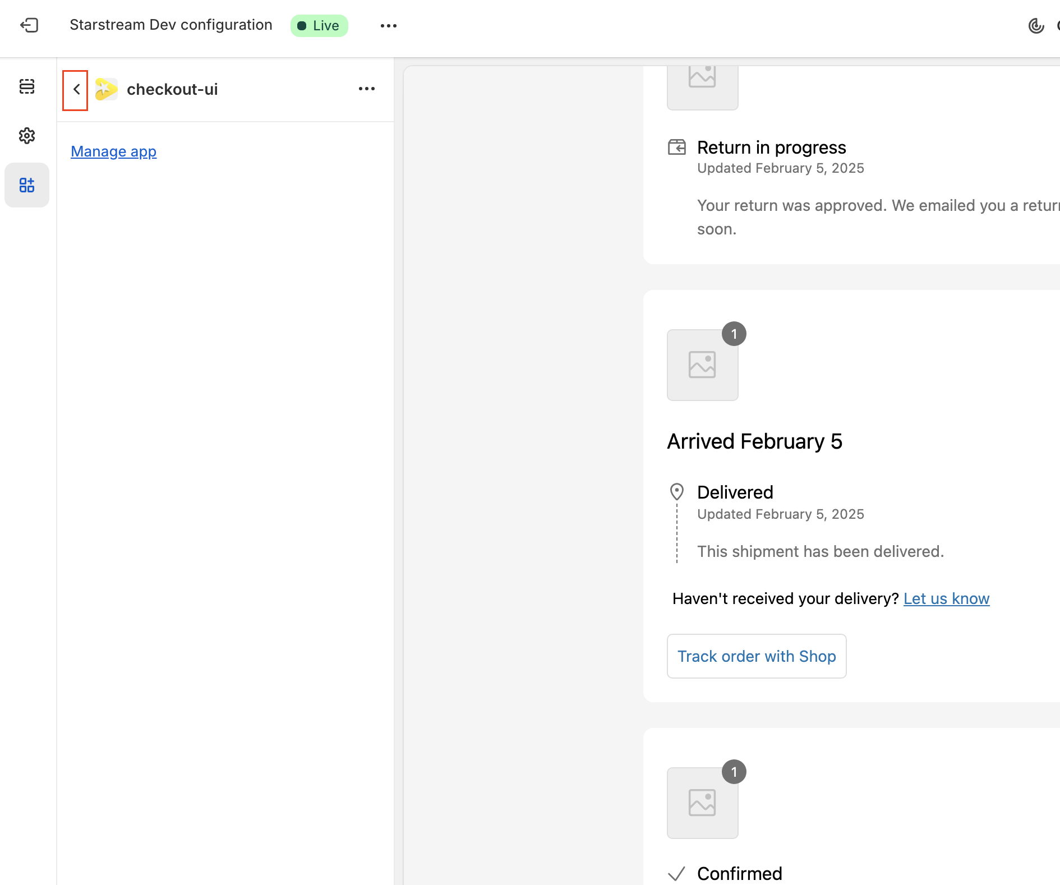Open the checkout-ui more options menu

point(367,89)
